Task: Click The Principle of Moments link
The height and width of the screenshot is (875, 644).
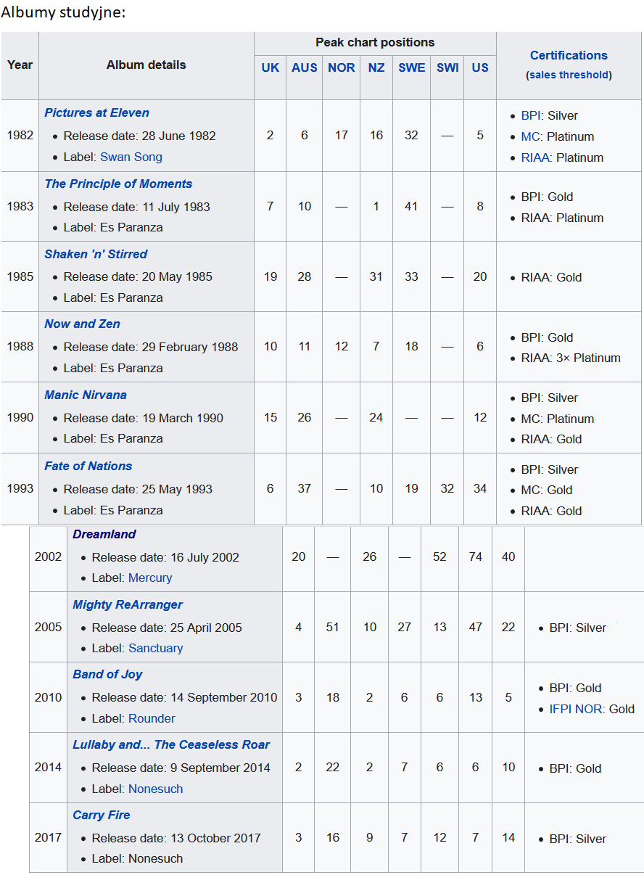Action: click(118, 184)
